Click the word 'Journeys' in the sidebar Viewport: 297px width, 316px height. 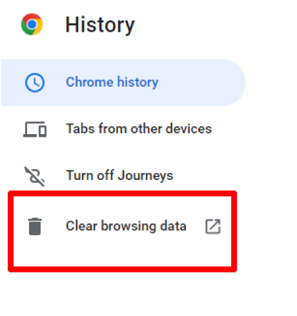click(145, 175)
